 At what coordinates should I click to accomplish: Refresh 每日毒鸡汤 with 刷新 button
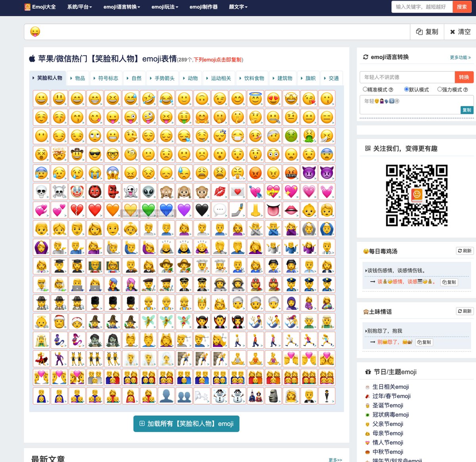[x=464, y=251]
